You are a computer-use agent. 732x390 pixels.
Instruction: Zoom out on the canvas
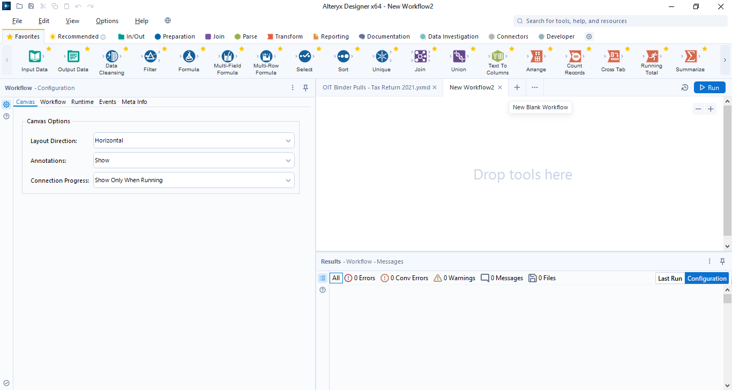tap(698, 109)
